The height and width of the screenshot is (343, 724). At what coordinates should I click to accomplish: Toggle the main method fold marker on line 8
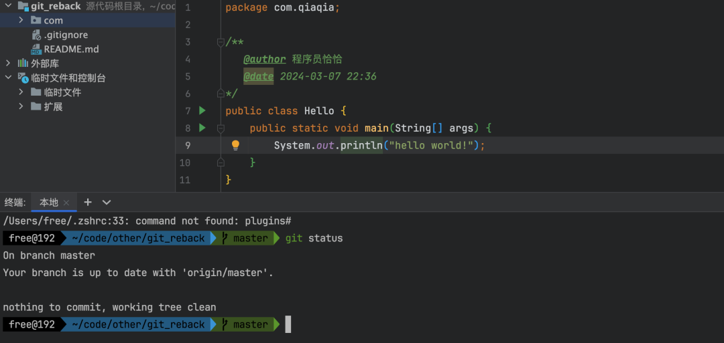221,128
